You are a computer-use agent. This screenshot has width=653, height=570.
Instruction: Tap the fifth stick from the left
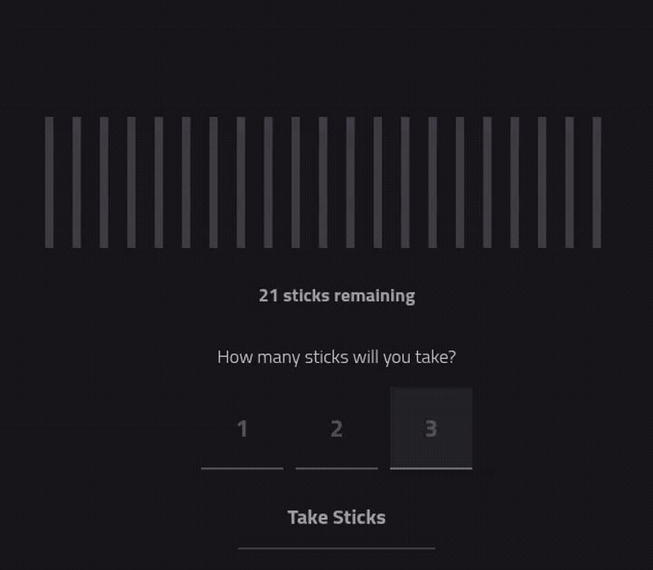pos(158,182)
